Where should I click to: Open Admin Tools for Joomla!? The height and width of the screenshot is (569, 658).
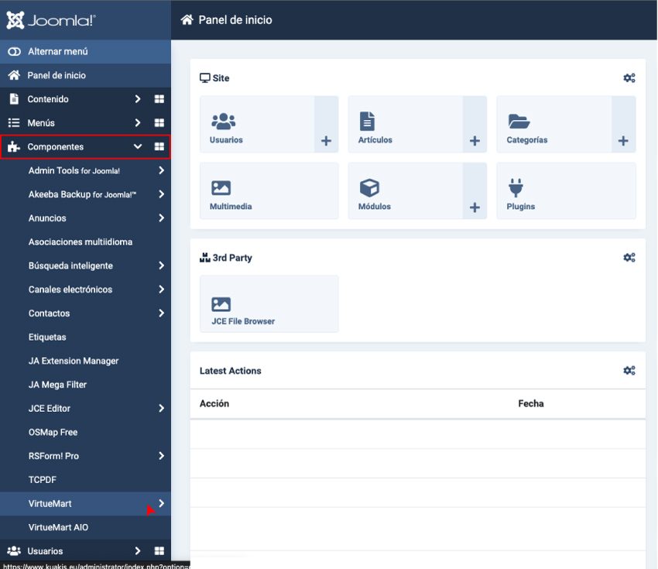[74, 171]
